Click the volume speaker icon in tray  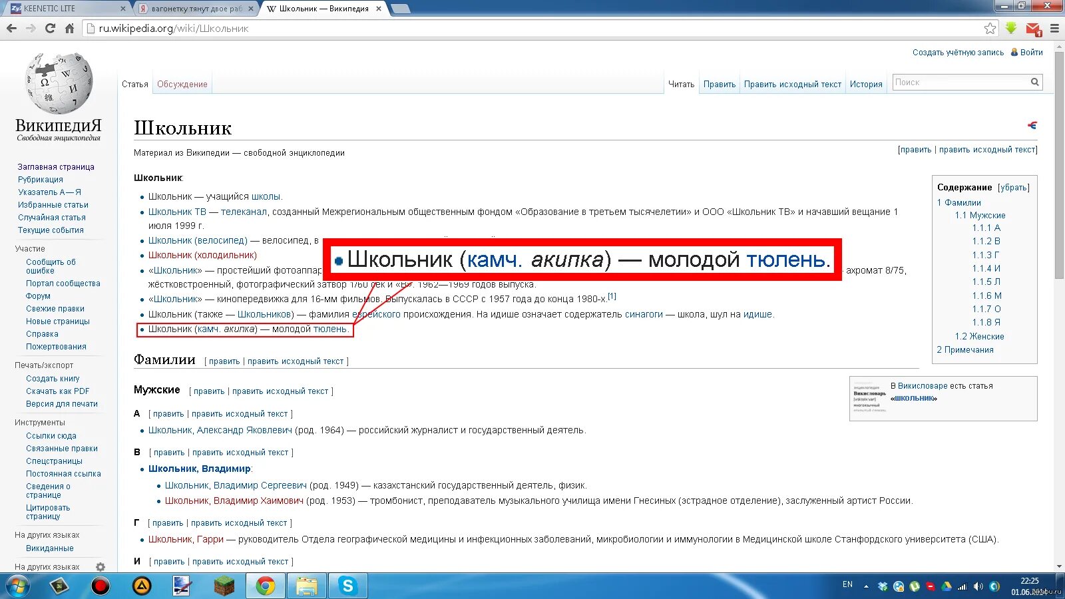(978, 586)
